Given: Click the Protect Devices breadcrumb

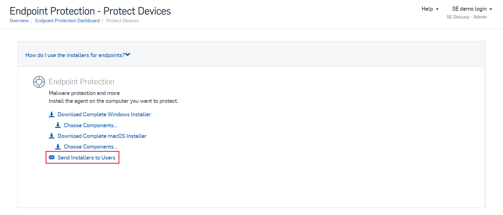Looking at the screenshot, I should (122, 21).
